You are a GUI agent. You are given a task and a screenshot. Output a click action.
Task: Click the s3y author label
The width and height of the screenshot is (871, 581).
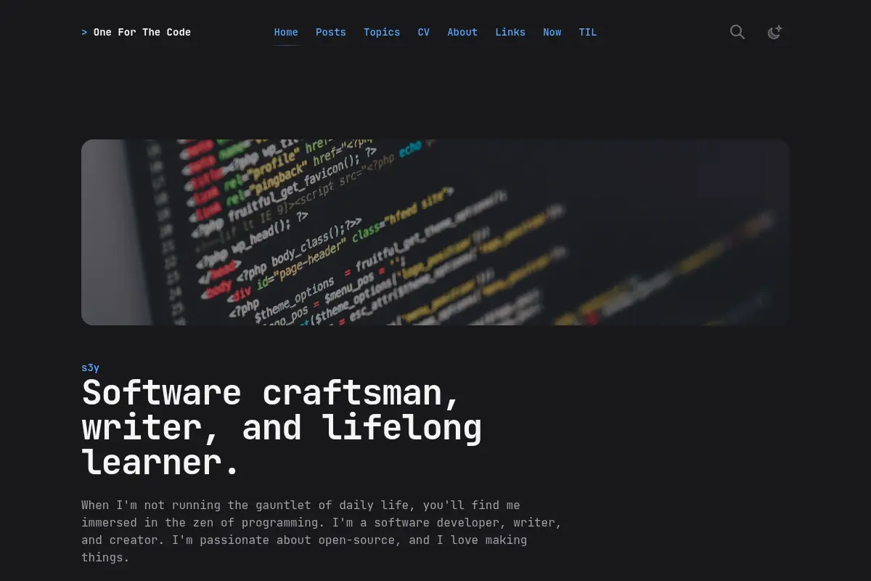[90, 367]
